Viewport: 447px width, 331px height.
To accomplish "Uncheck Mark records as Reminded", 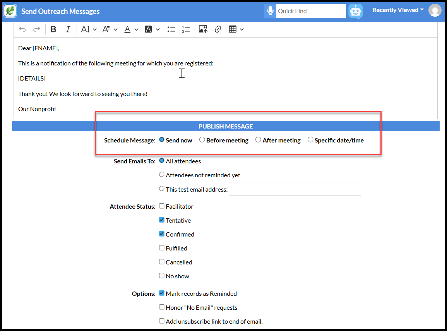I will [x=162, y=293].
